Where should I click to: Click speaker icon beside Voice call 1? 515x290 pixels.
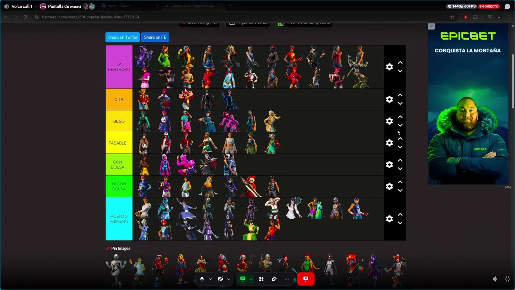point(6,6)
